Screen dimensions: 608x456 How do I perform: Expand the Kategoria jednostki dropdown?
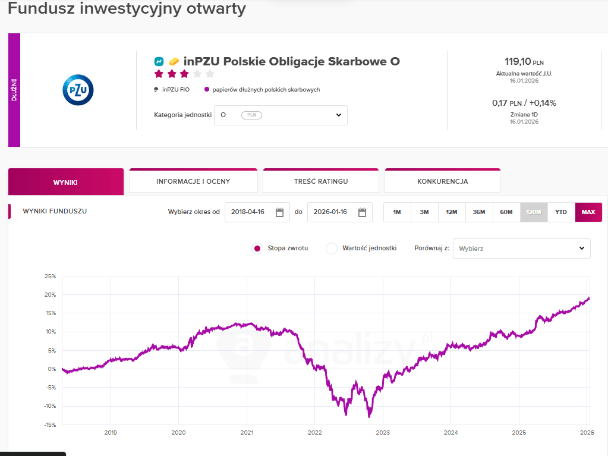pyautogui.click(x=281, y=115)
